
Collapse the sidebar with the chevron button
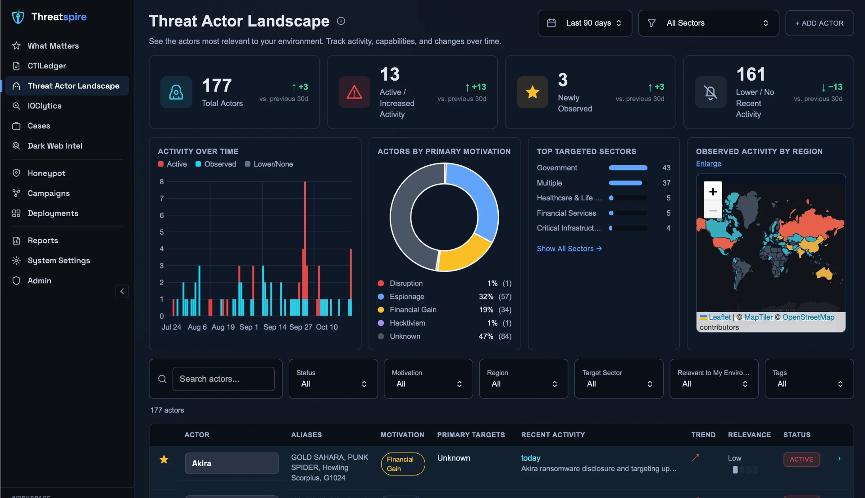(122, 291)
